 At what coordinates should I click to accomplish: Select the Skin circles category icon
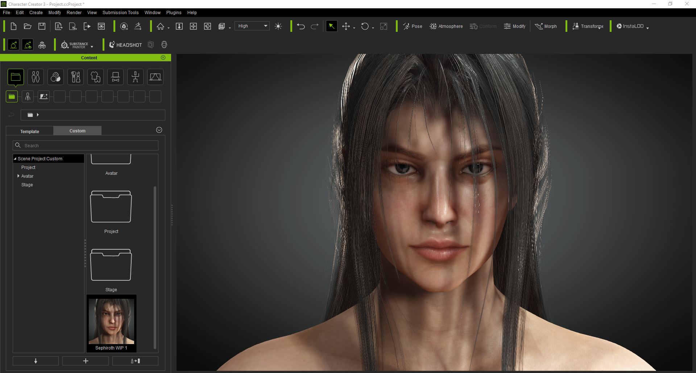[x=55, y=77]
